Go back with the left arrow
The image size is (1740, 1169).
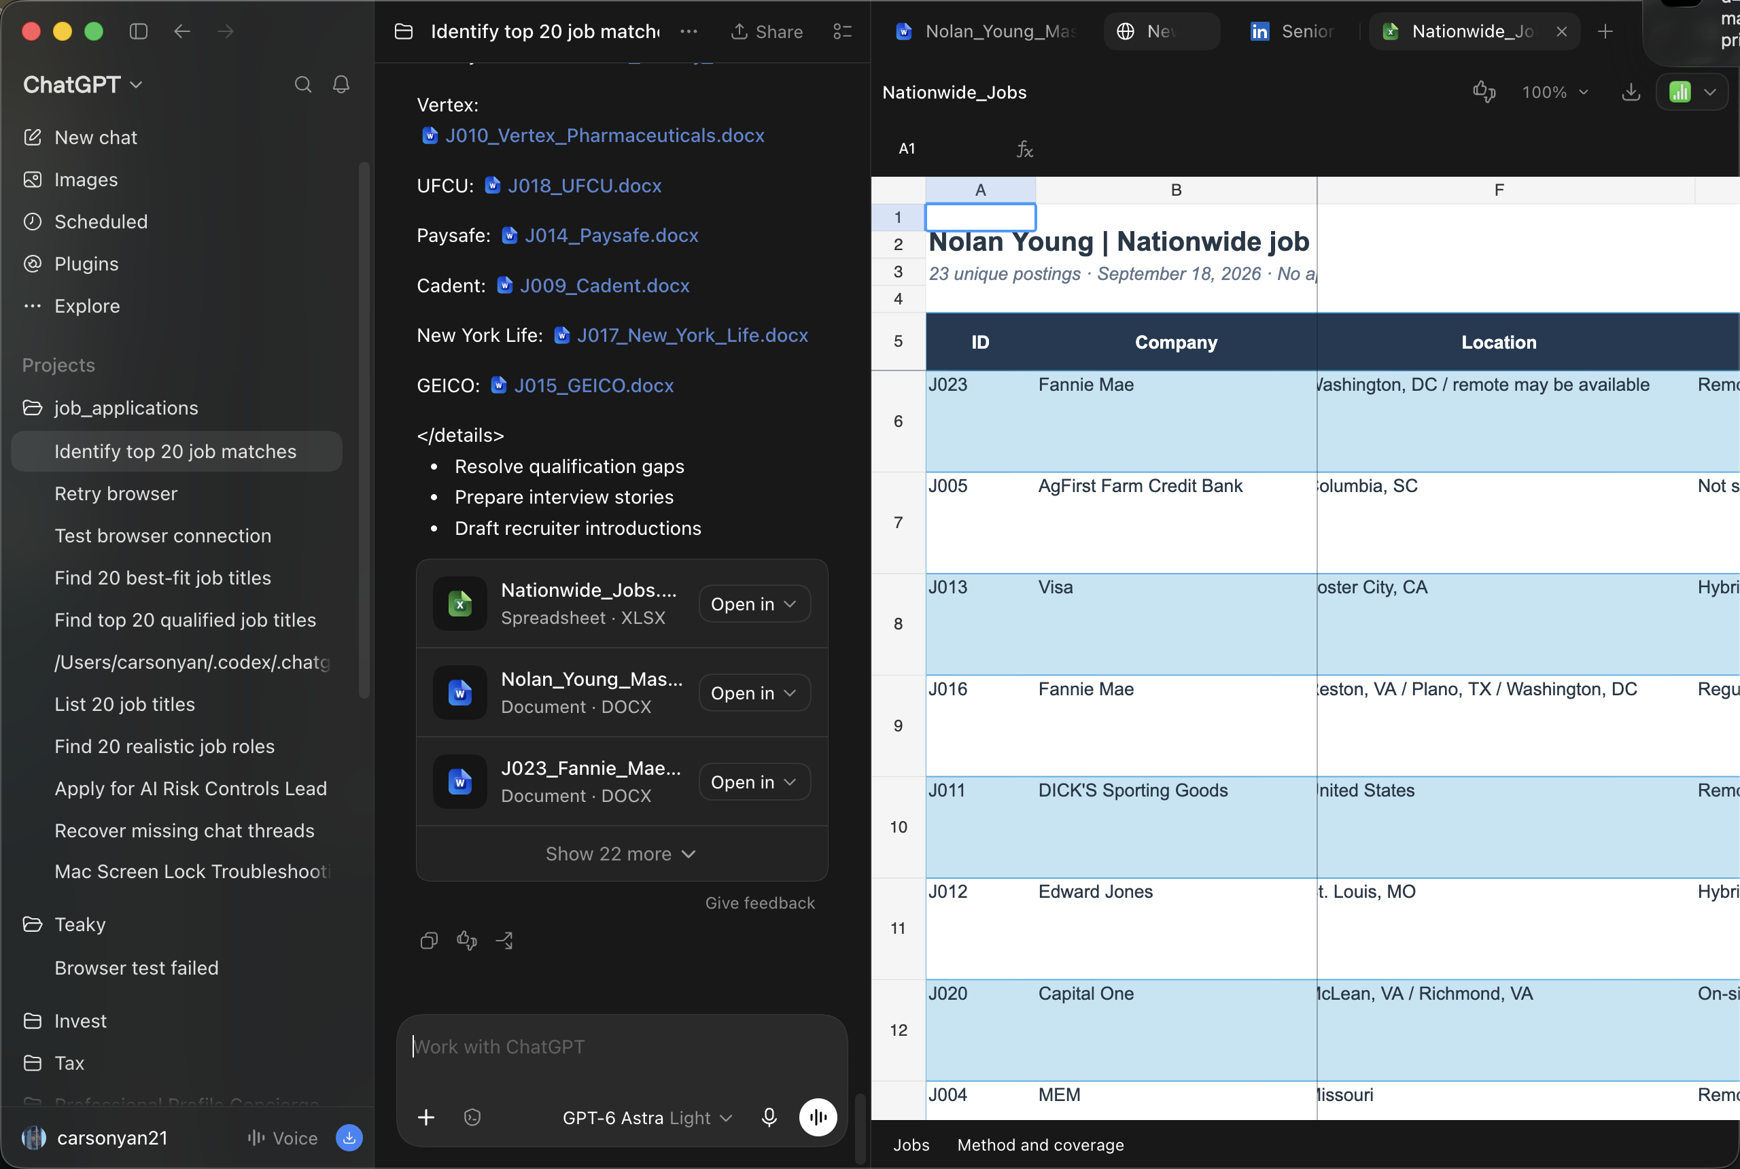(x=182, y=31)
